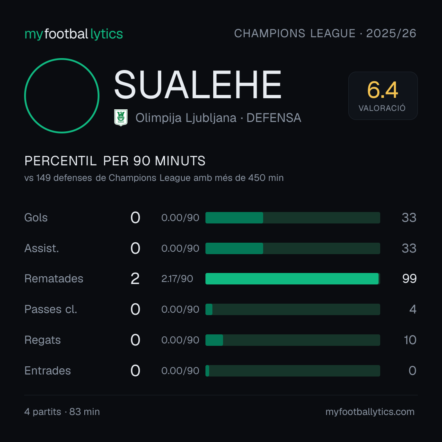
Task: Click the myfootballytics logo
Action: coord(74,34)
